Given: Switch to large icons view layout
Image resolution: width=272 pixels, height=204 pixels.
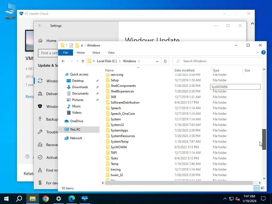Looking at the screenshot, I should [262, 188].
